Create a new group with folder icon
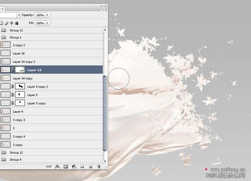 pyautogui.click(x=82, y=167)
